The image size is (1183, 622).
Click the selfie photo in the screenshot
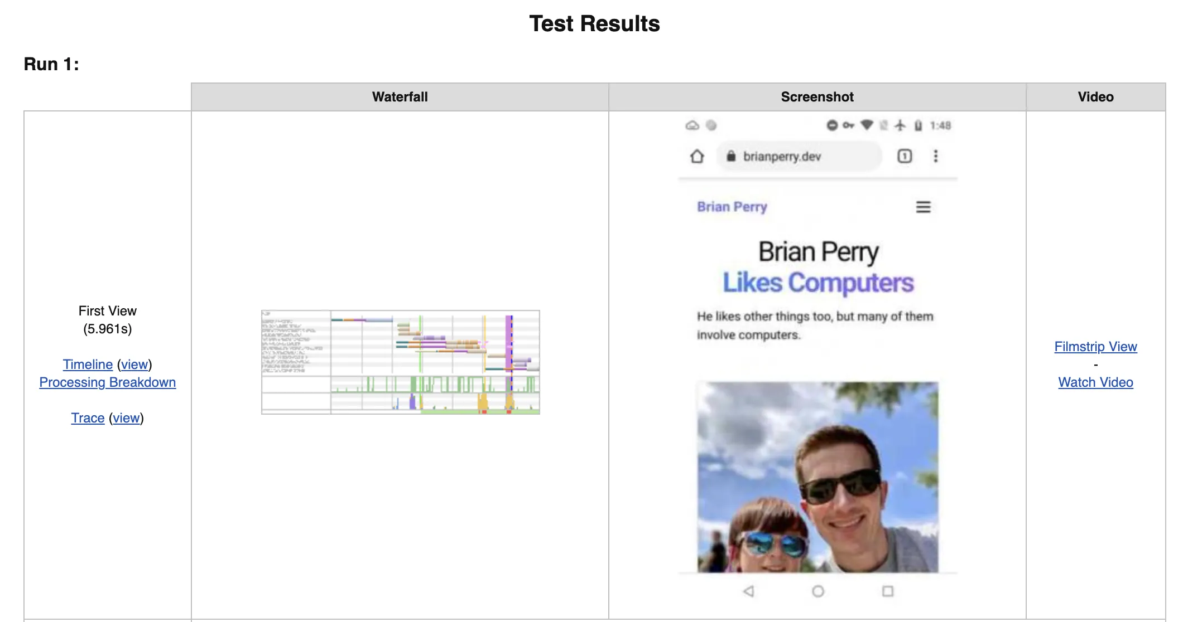(817, 477)
